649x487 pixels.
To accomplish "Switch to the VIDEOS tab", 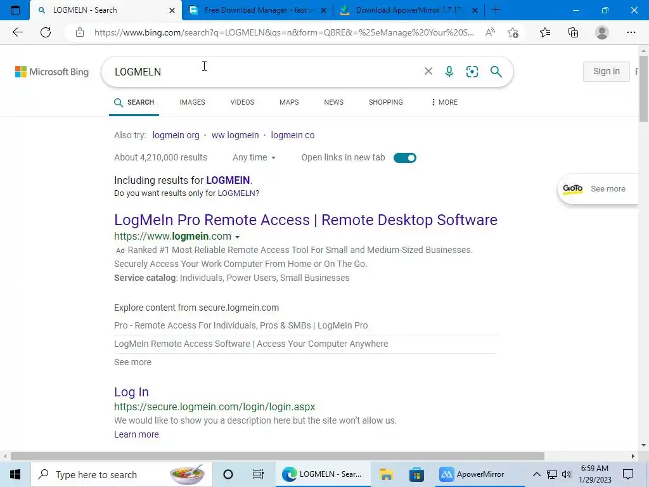I will click(242, 102).
